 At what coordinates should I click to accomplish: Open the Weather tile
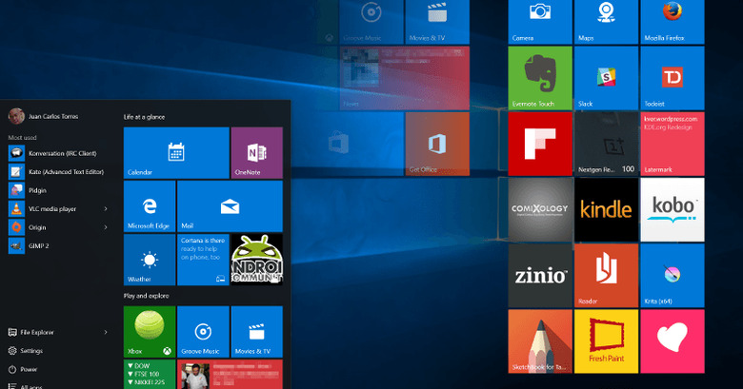pos(150,260)
